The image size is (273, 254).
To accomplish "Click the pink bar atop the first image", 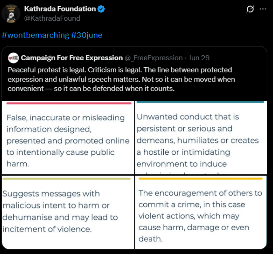I will 69,103.
